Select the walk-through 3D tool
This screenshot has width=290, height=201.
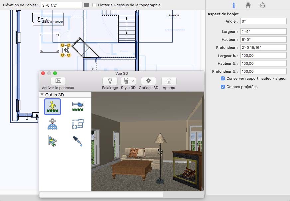(53, 107)
